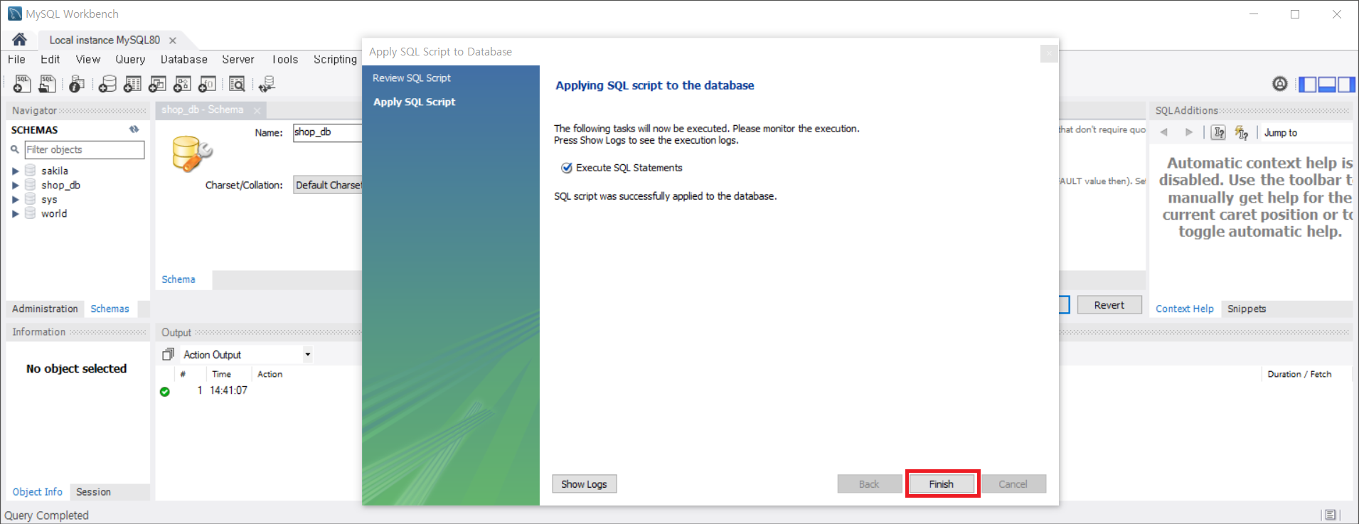Create a new stored procedure toolbar icon
The image size is (1359, 524).
coord(182,84)
